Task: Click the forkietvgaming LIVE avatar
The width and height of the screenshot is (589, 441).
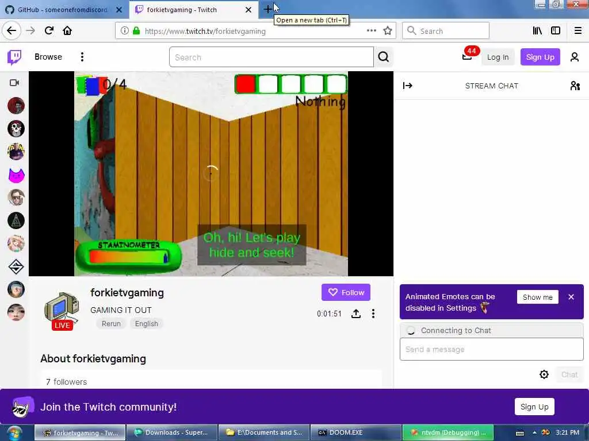Action: pos(62,311)
